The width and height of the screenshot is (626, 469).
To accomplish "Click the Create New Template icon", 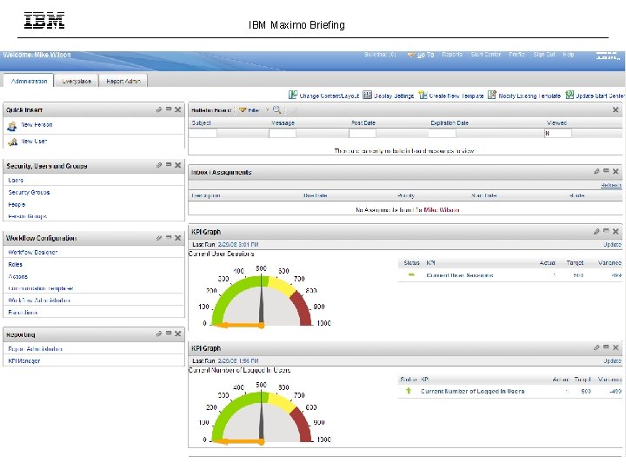I will pos(423,95).
